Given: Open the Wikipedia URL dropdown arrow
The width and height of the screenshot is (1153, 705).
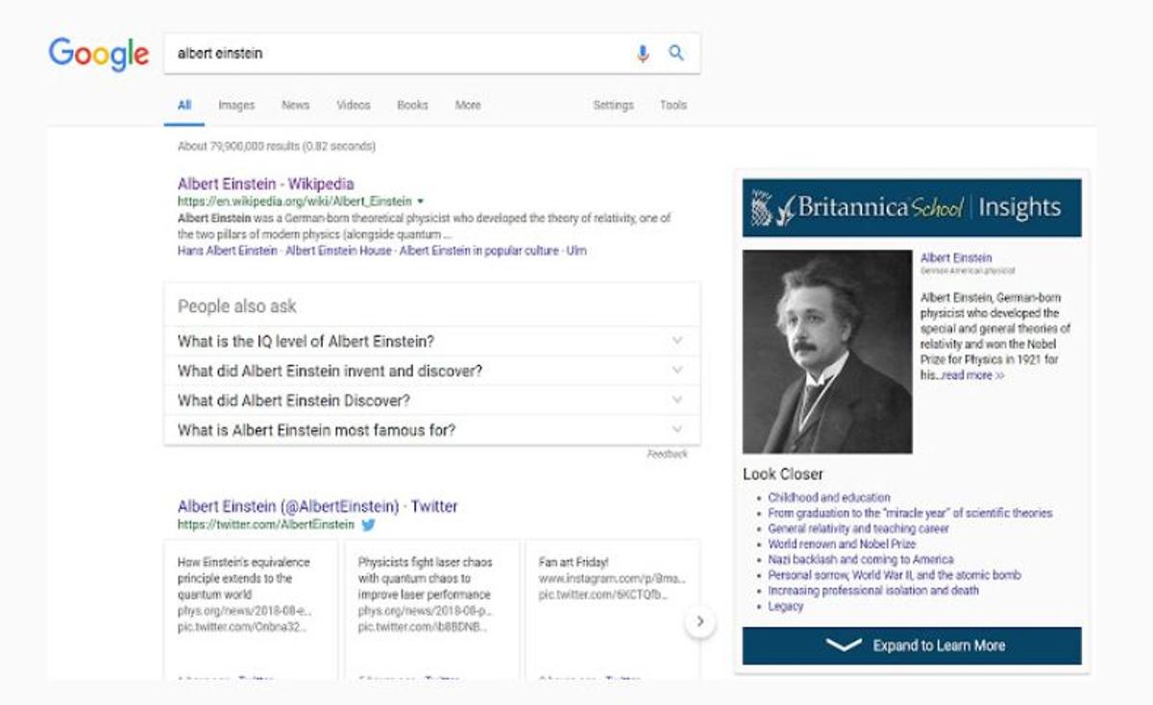Looking at the screenshot, I should click(x=421, y=202).
